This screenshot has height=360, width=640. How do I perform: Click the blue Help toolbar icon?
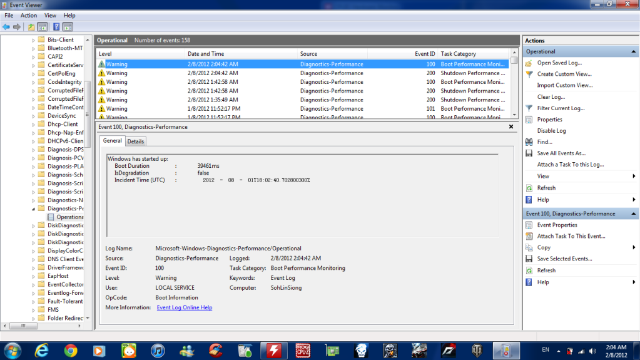point(56,27)
